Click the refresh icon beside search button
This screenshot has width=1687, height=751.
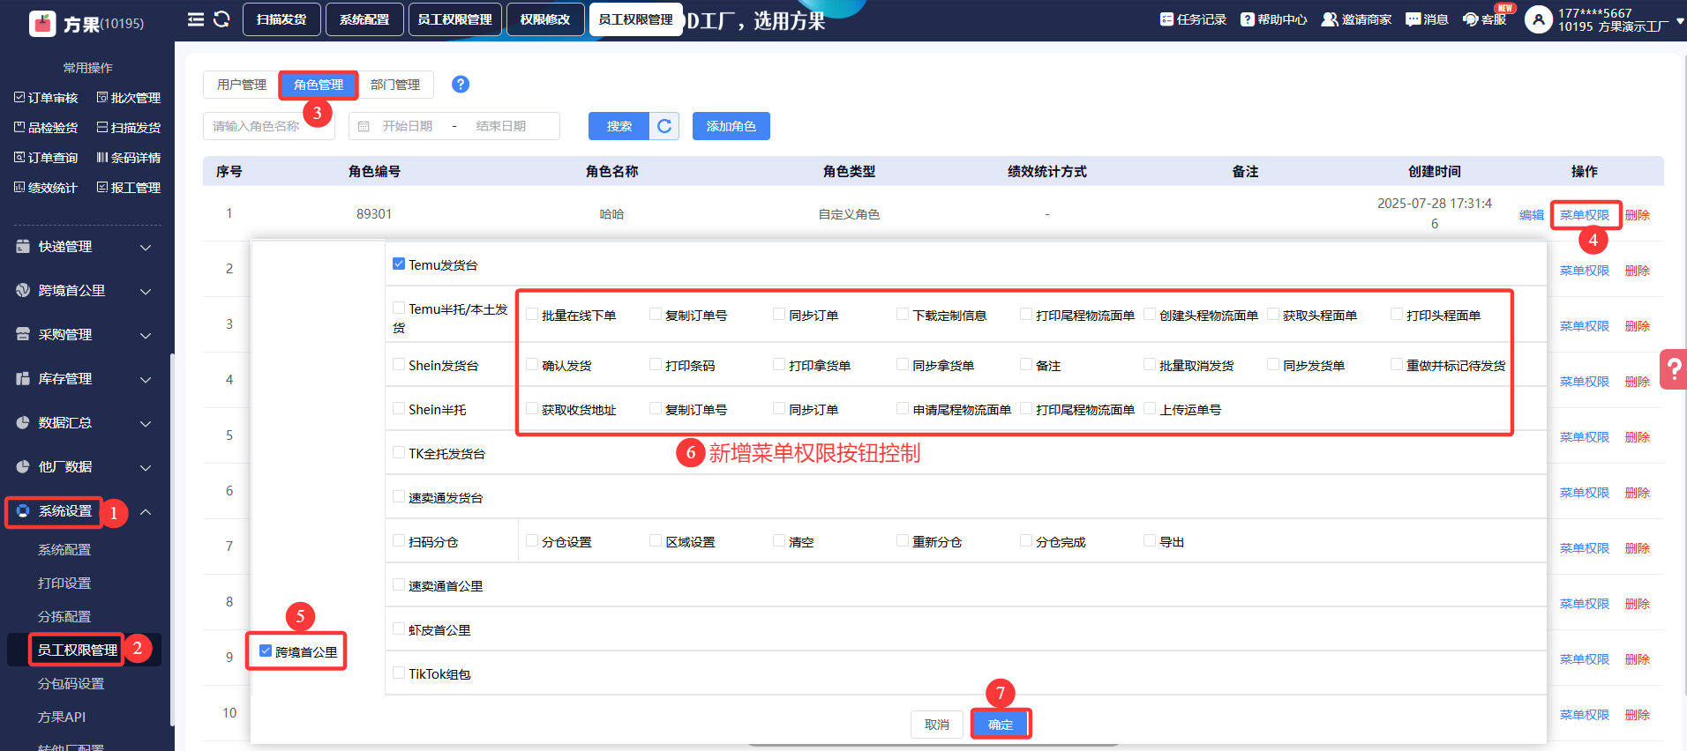(x=664, y=126)
